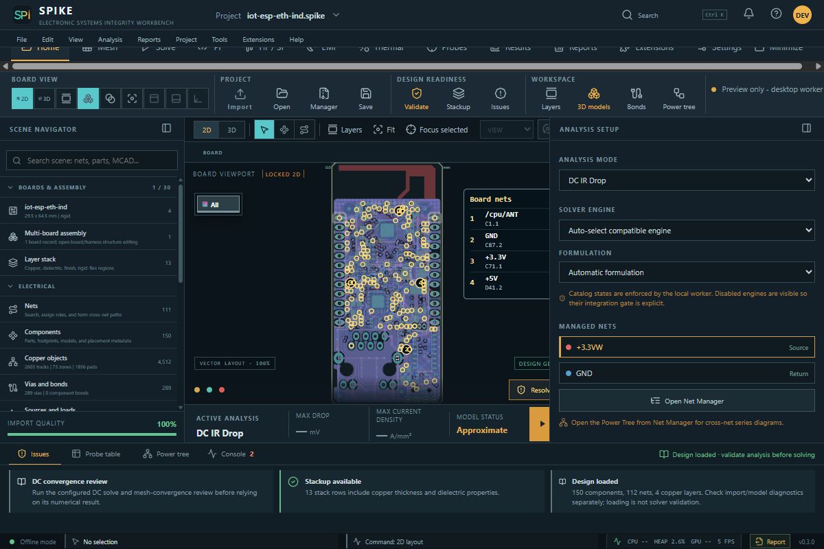The image size is (824, 549).
Task: Save the project via Save icon
Action: click(x=365, y=98)
